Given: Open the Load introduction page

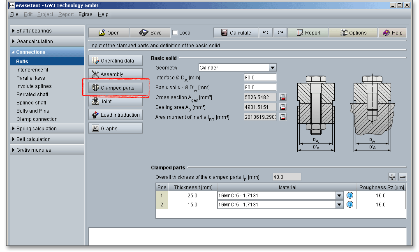Looking at the screenshot, I should [x=116, y=115].
